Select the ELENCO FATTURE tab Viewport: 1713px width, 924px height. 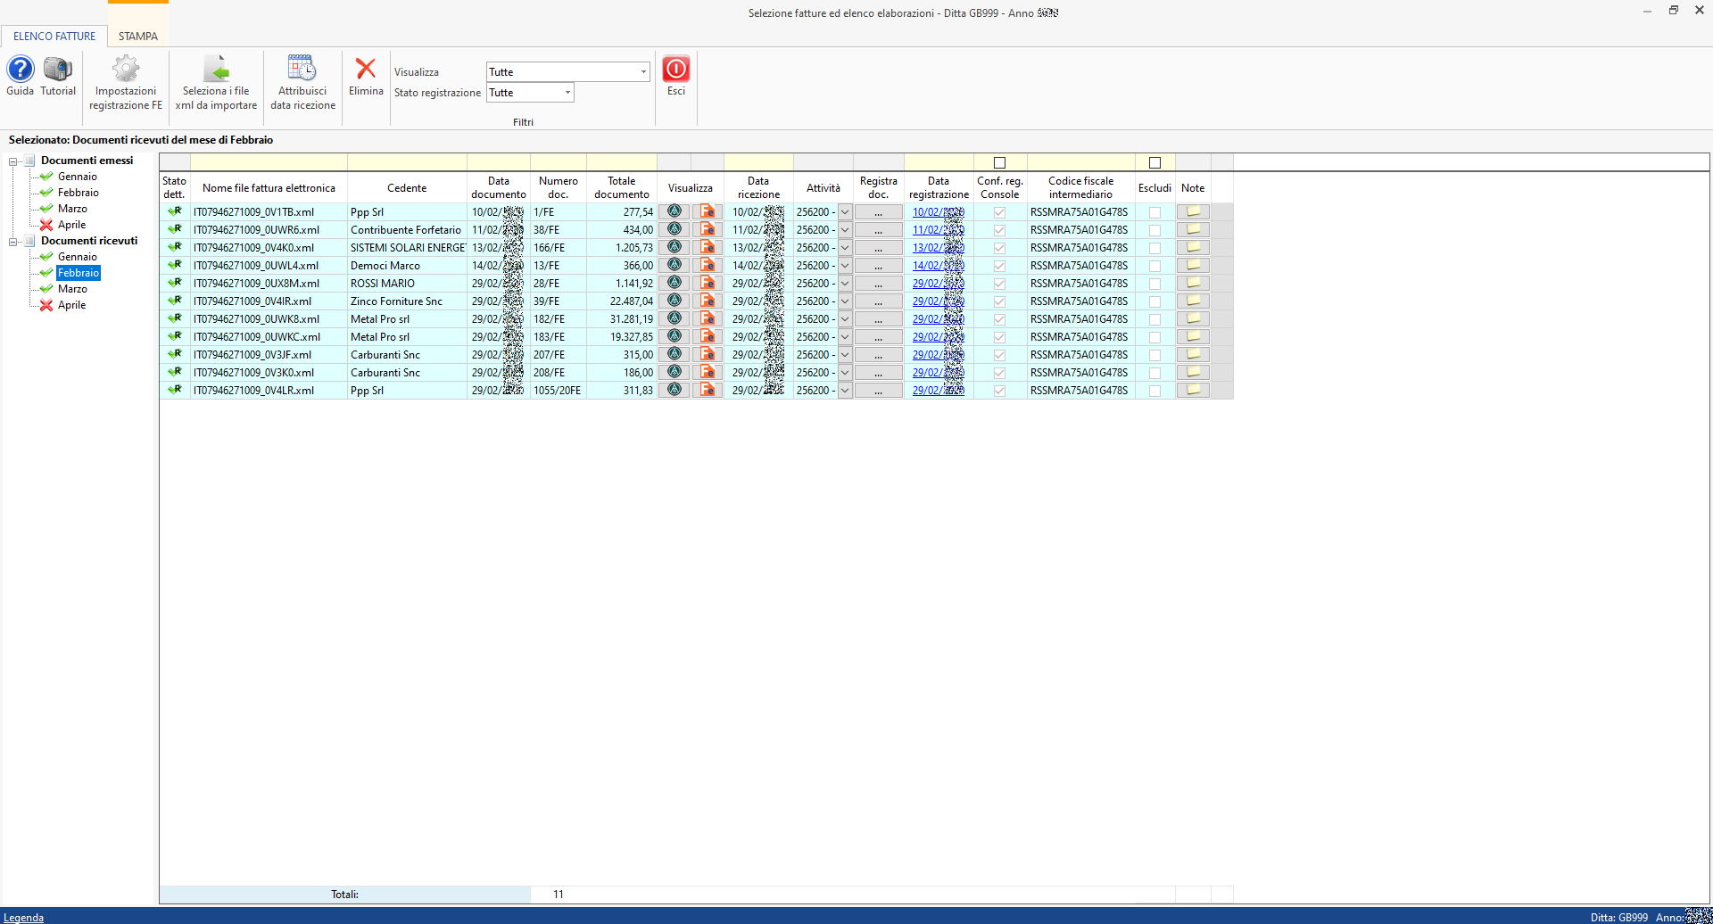pos(54,37)
